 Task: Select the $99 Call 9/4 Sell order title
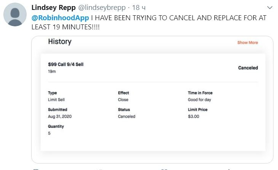click(x=66, y=64)
